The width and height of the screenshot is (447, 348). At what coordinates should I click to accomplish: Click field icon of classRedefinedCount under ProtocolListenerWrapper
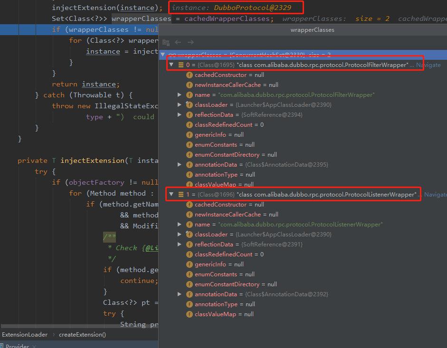point(189,254)
